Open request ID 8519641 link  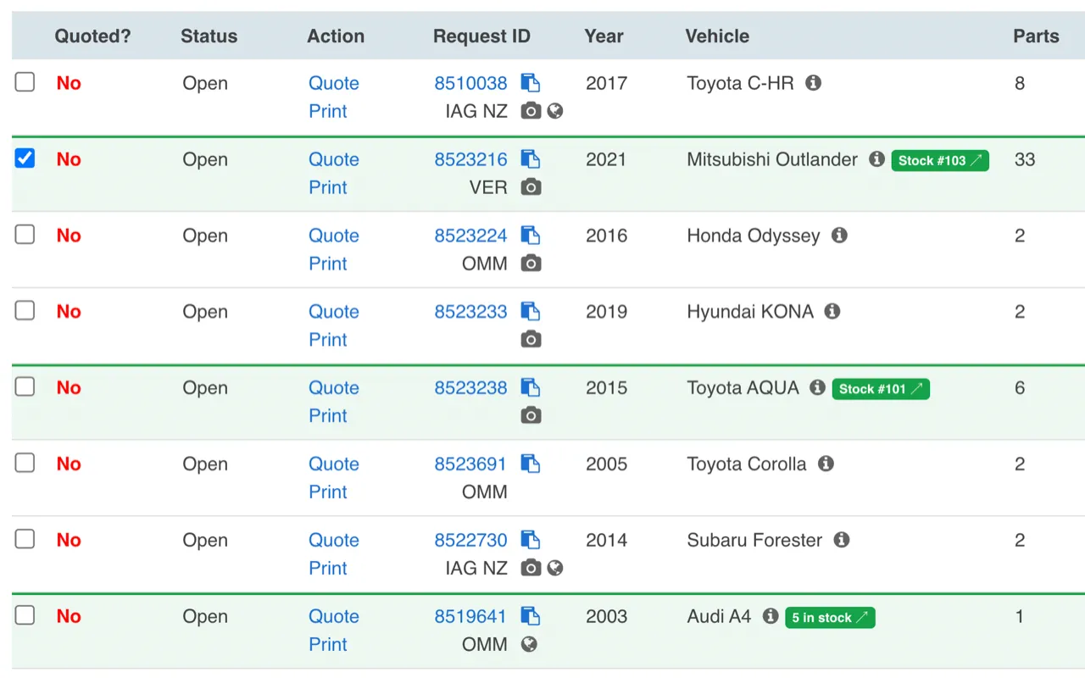click(x=471, y=617)
